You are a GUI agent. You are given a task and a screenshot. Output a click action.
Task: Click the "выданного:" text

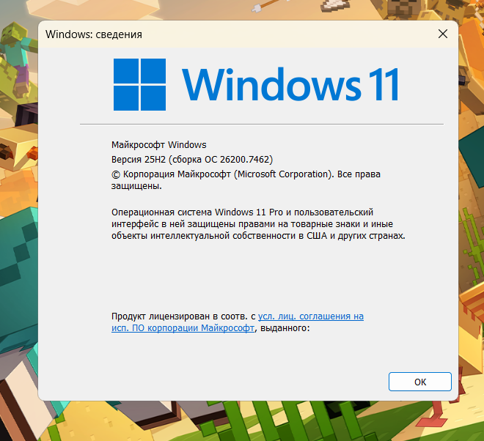[x=285, y=328]
